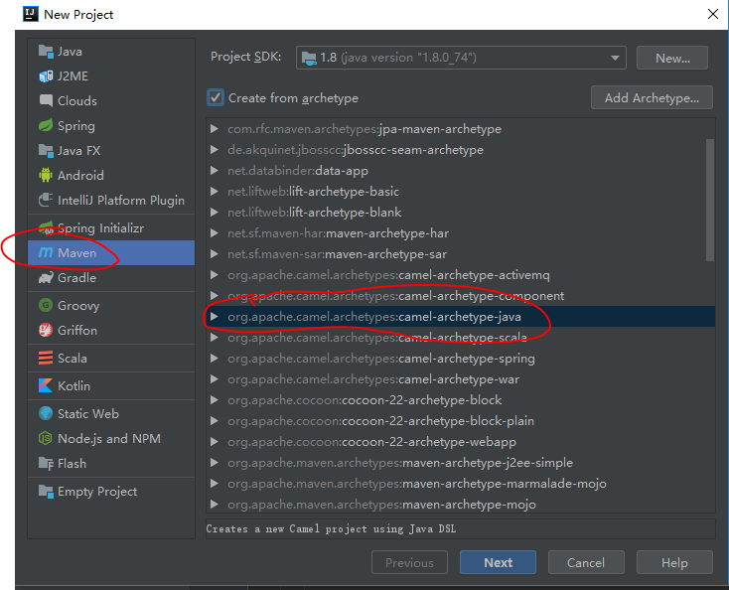The width and height of the screenshot is (729, 590).
Task: Expand the jpa-maven-archetype node
Action: pos(214,129)
